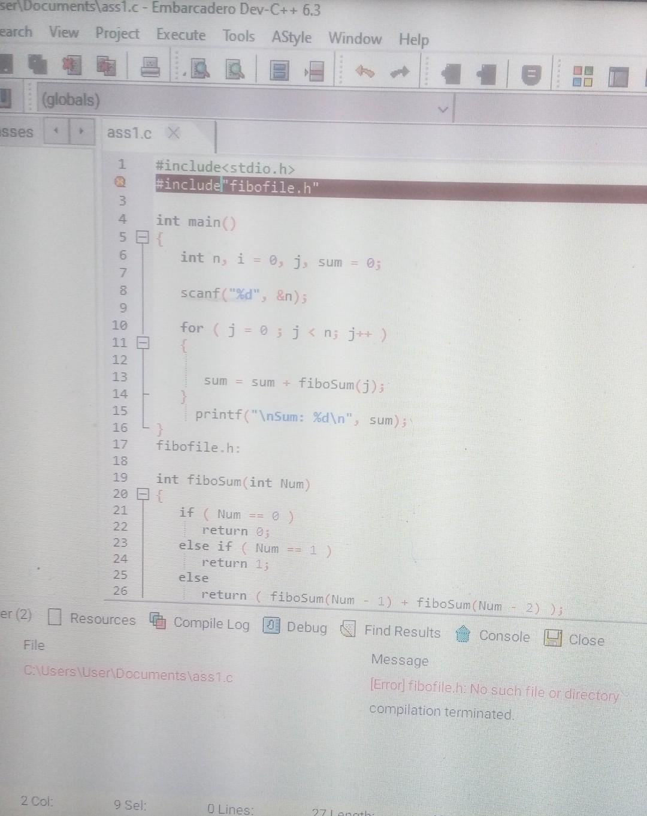
Task: Click the 'Sel:' status bar entry
Action: click(130, 805)
